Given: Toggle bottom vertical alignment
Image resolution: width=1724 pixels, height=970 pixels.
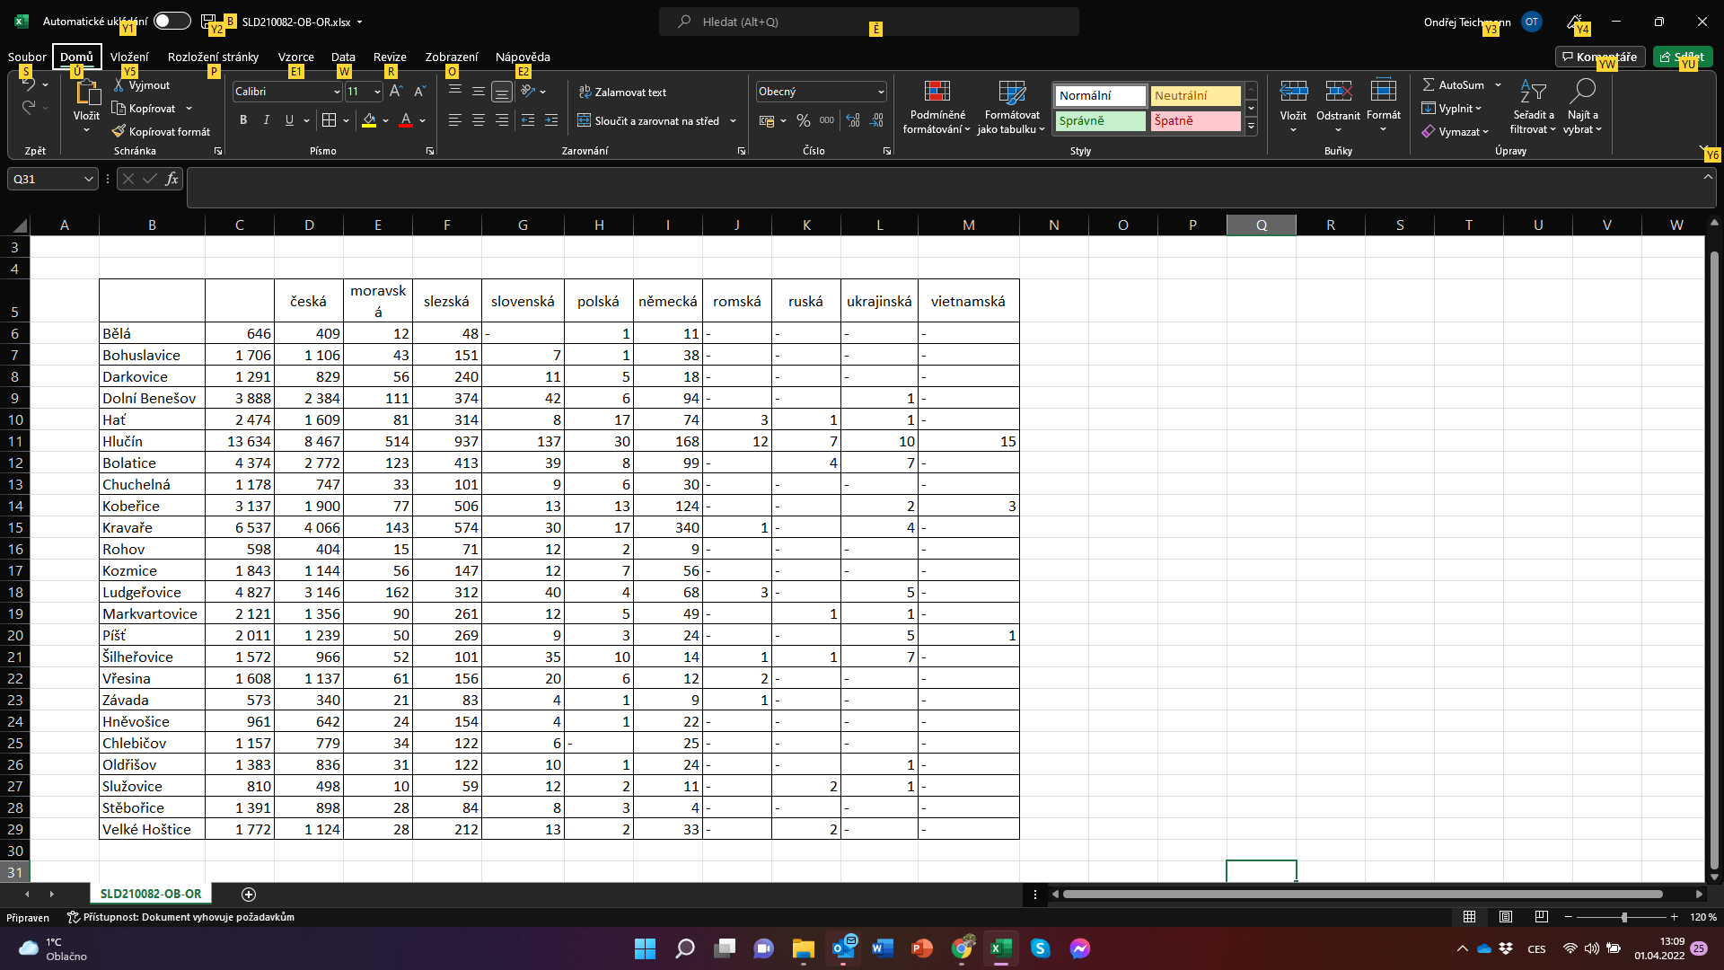Looking at the screenshot, I should click(x=502, y=92).
